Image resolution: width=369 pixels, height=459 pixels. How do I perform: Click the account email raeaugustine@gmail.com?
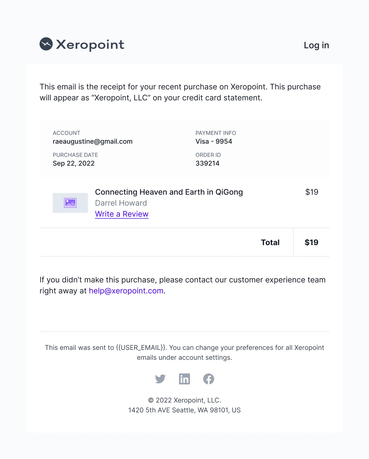pos(93,141)
